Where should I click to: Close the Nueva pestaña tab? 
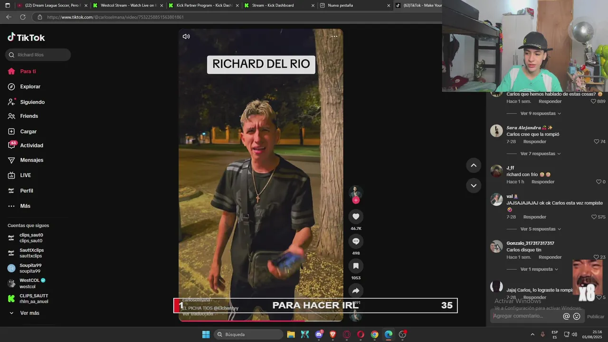389,6
